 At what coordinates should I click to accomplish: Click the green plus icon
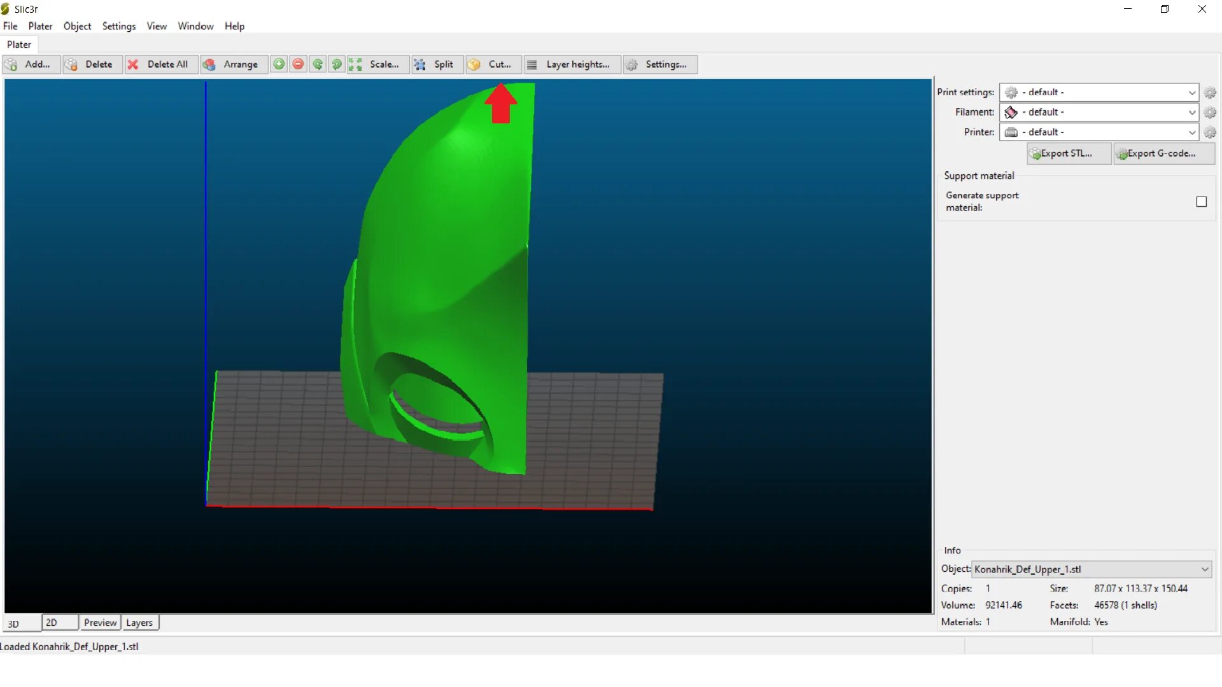click(279, 64)
